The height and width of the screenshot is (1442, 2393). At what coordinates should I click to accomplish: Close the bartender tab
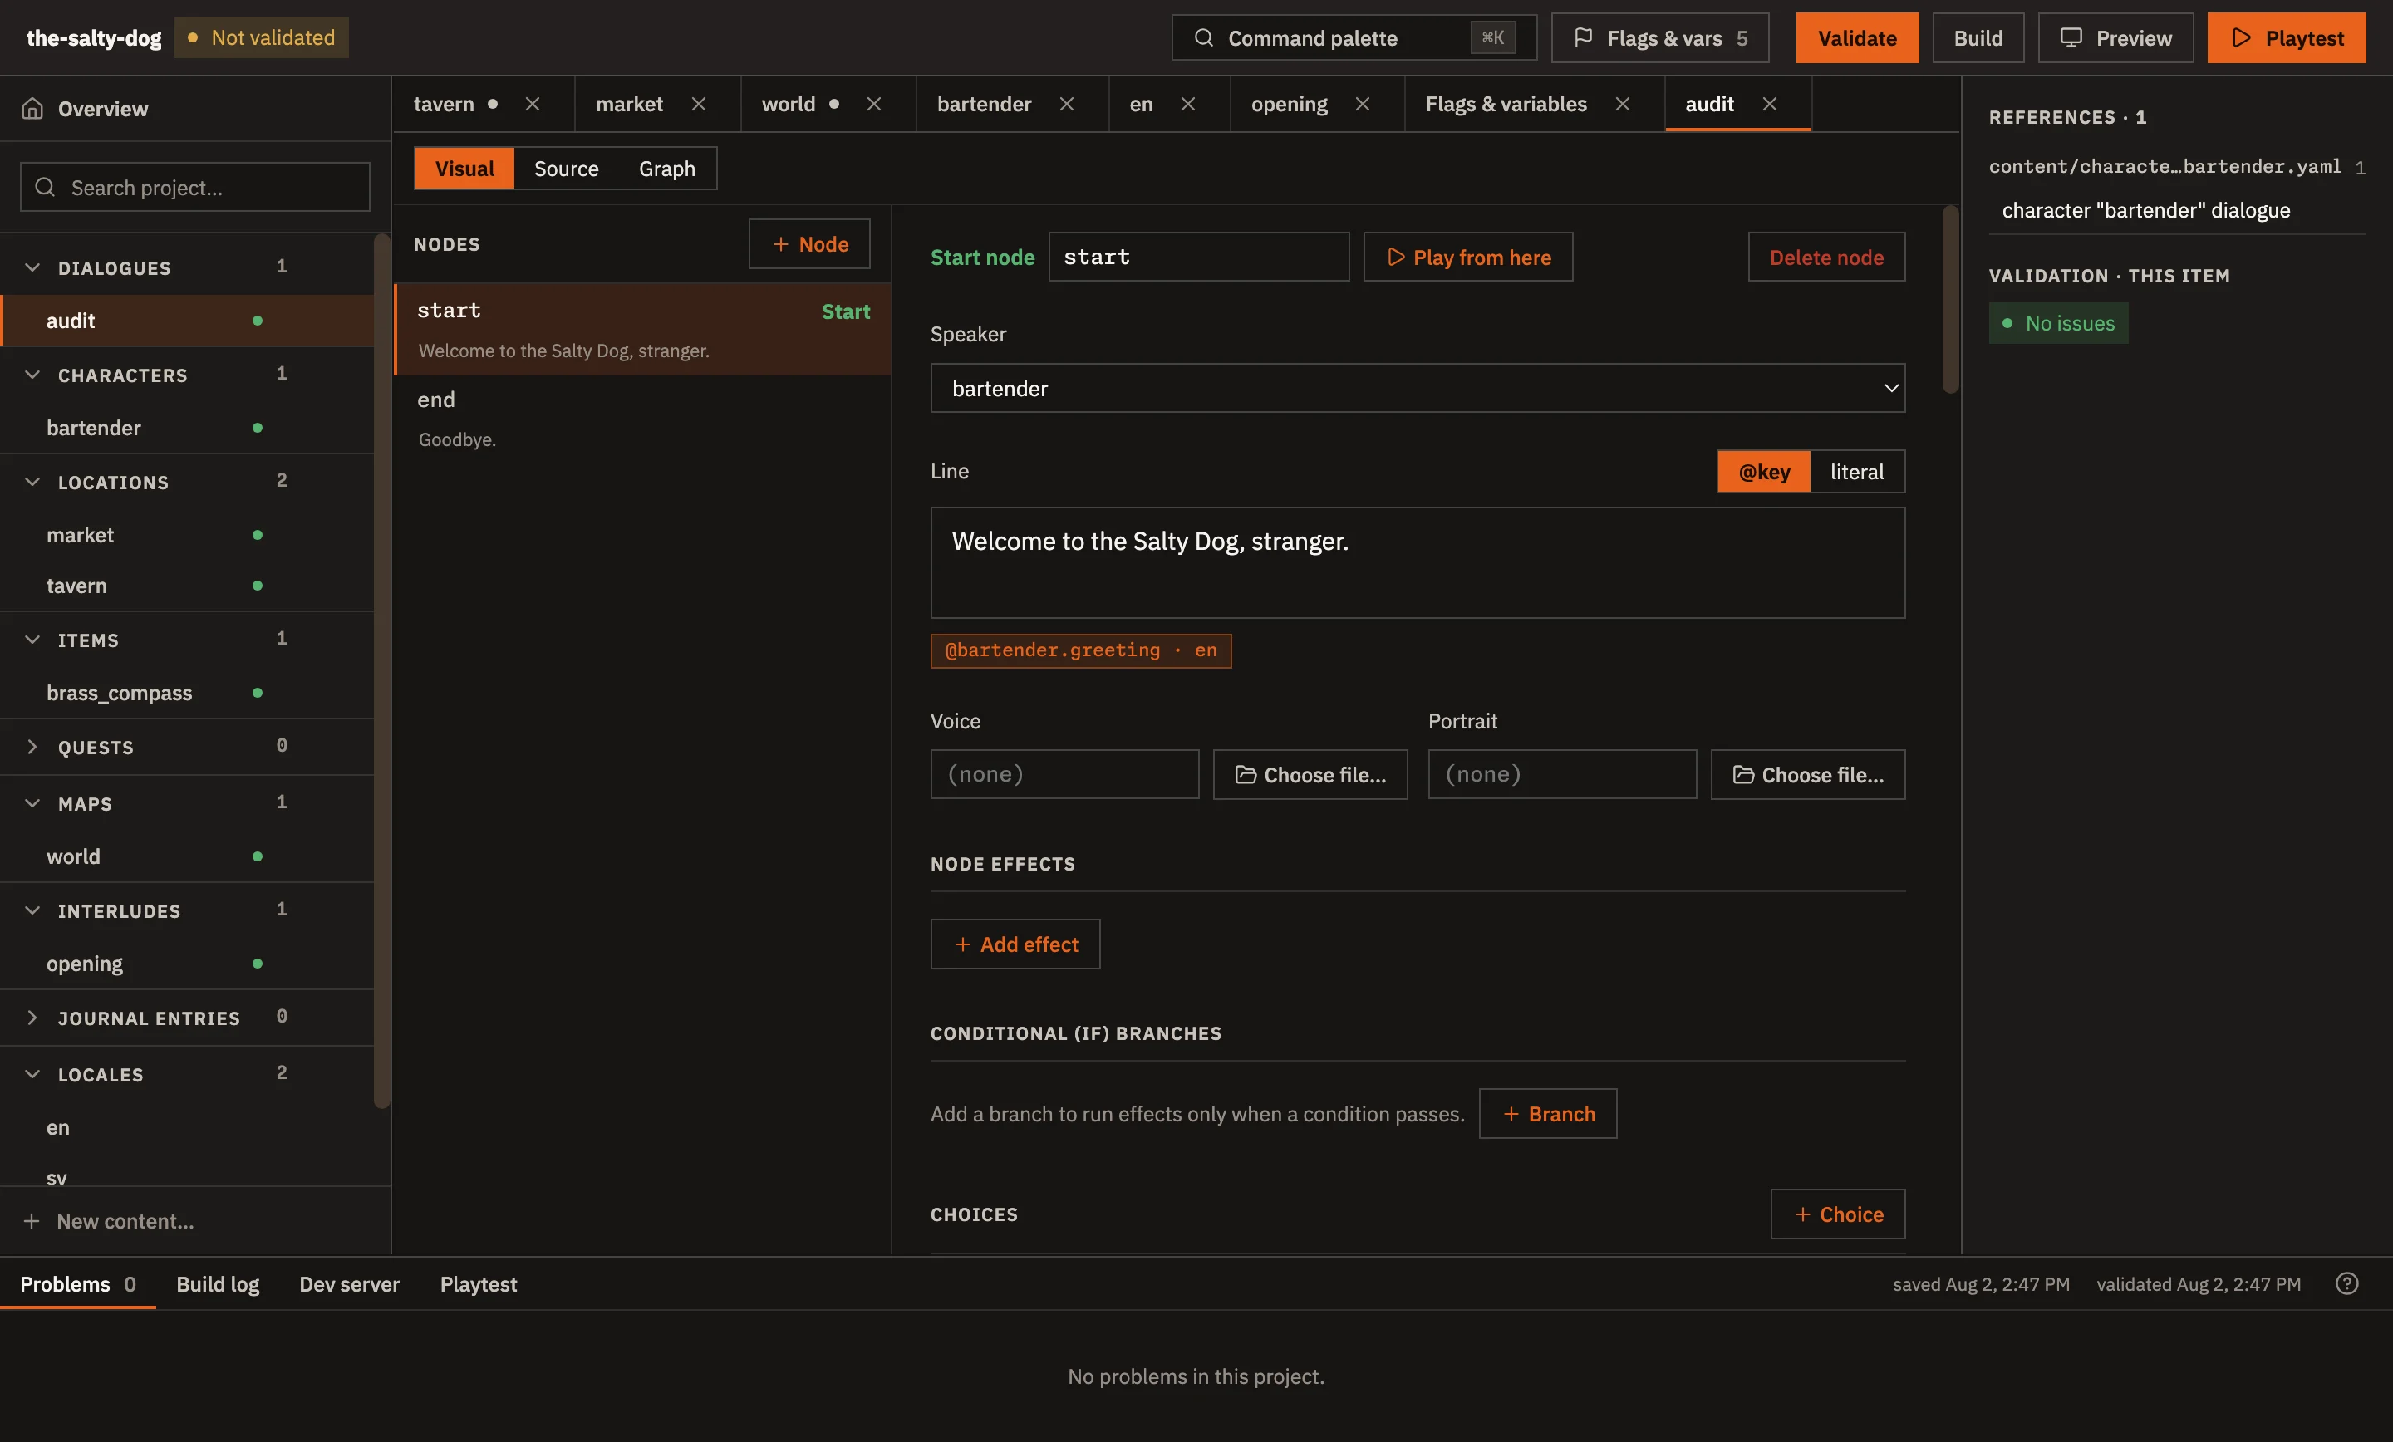point(1066,104)
